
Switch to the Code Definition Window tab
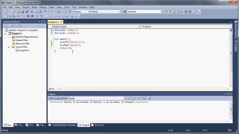click(62, 125)
